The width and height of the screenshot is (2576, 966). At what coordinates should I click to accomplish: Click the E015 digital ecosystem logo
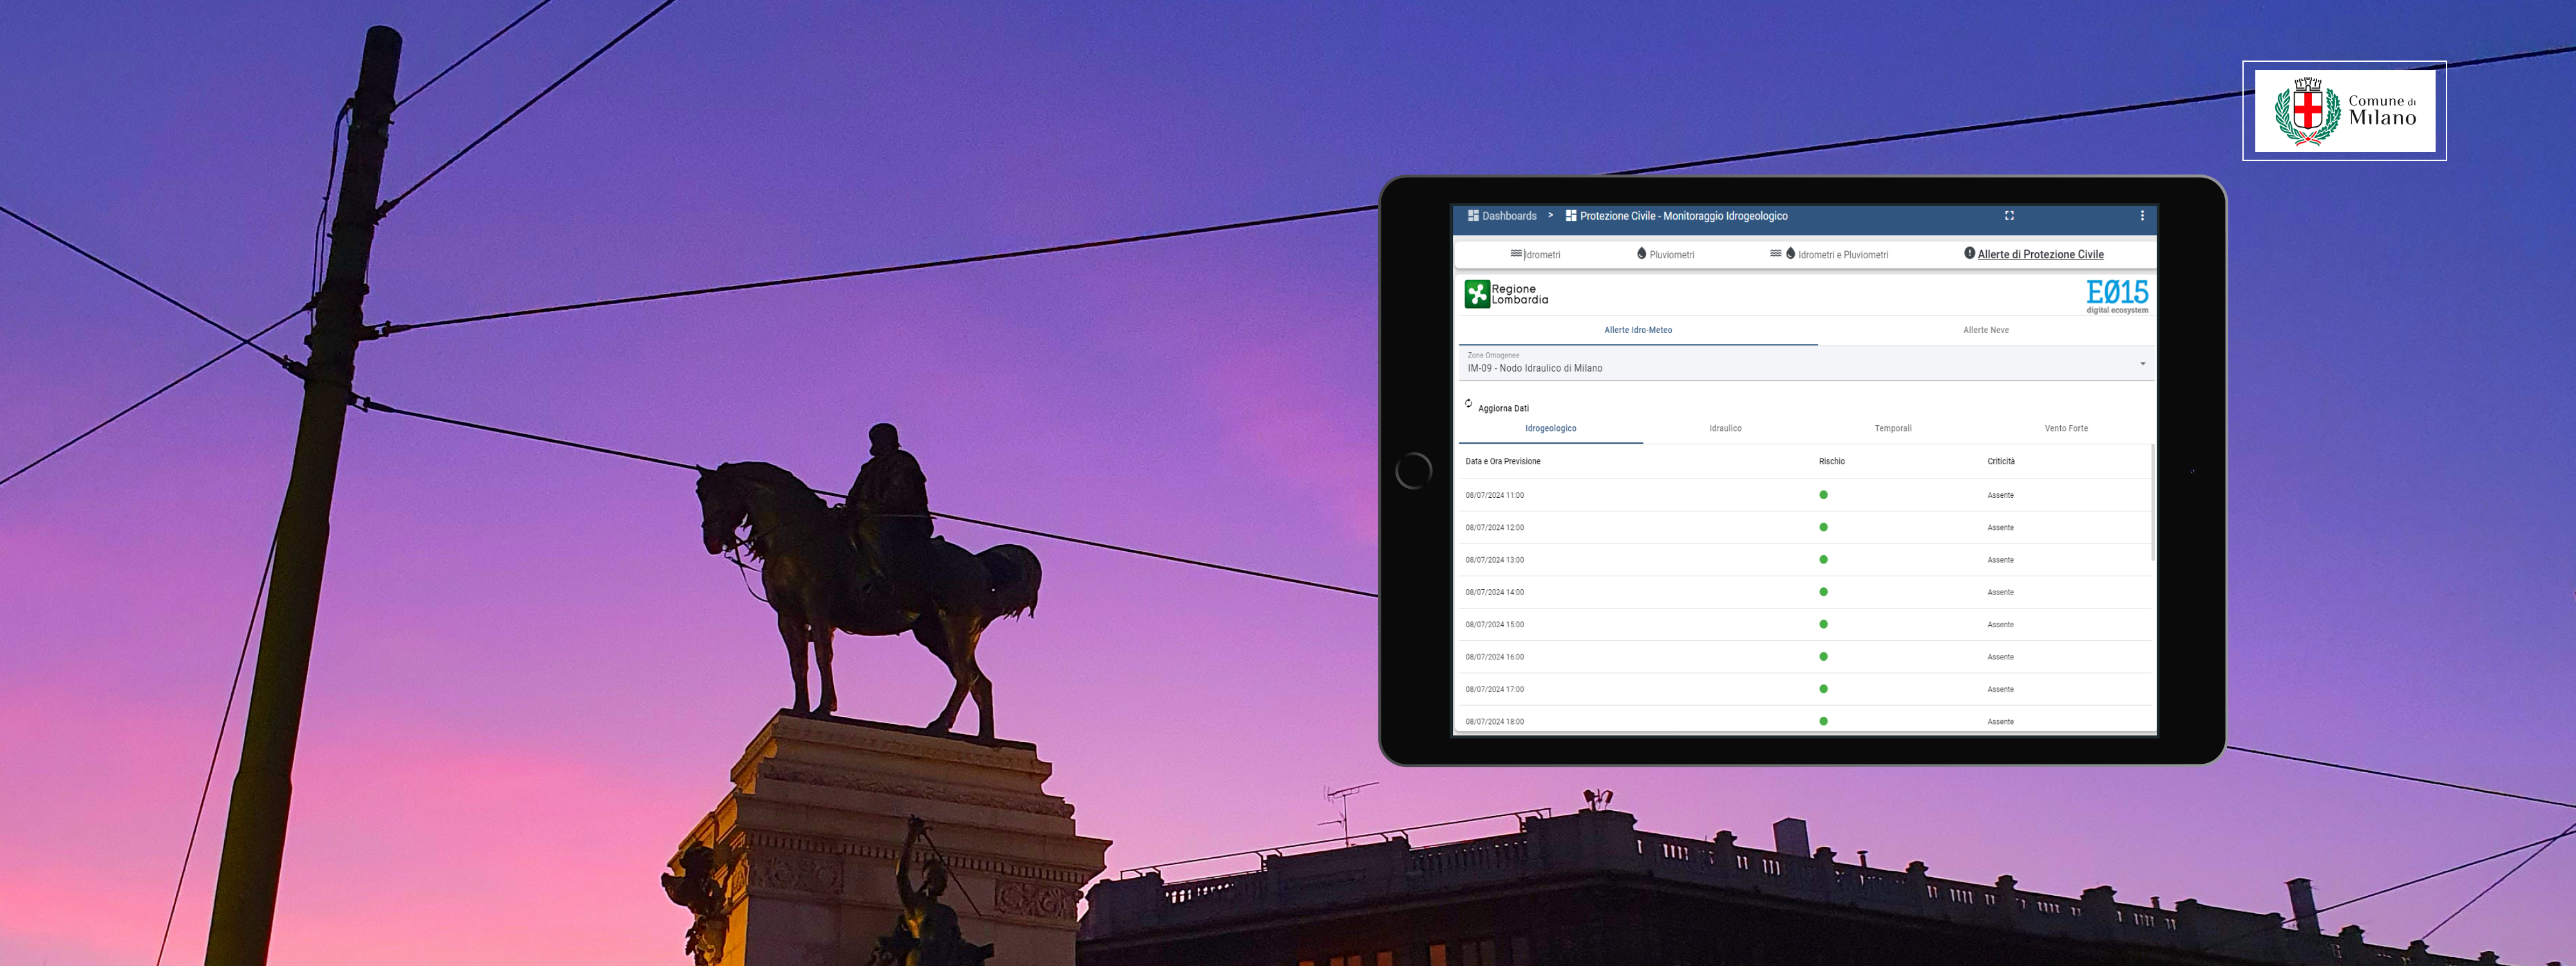(x=2116, y=295)
